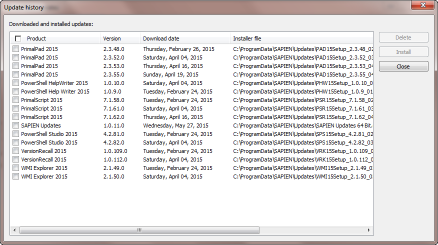Click the PAD15Setup_2.3.48 installer path

[303, 49]
